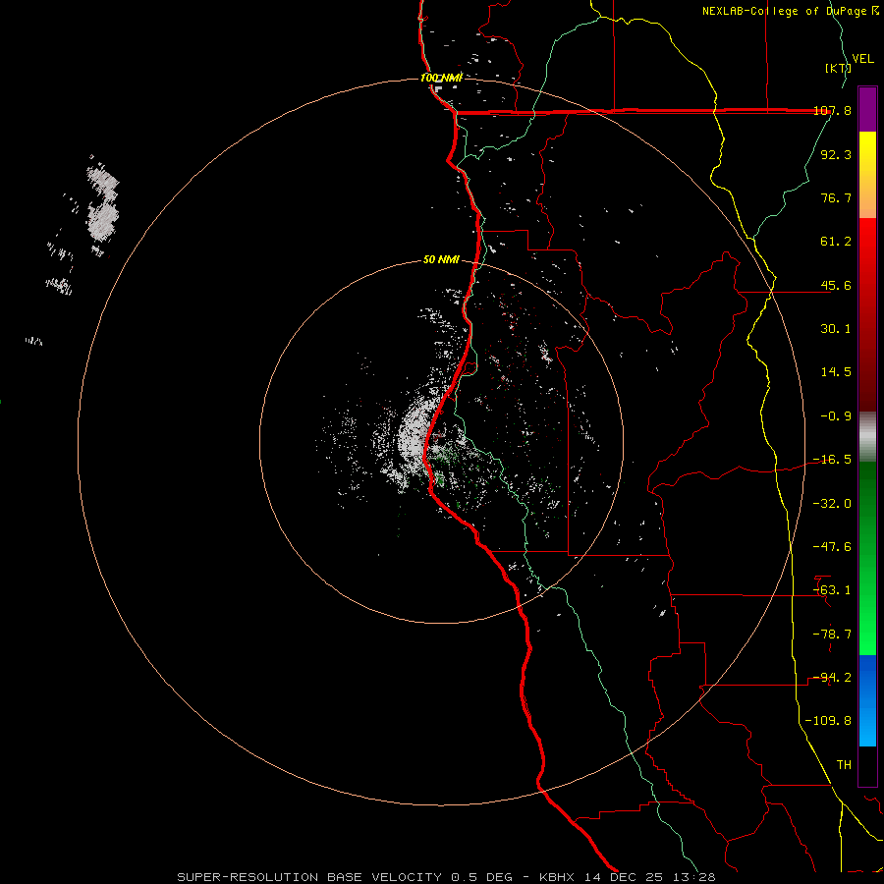
Task: Click the -47.6 velocity scale value
Action: point(832,547)
